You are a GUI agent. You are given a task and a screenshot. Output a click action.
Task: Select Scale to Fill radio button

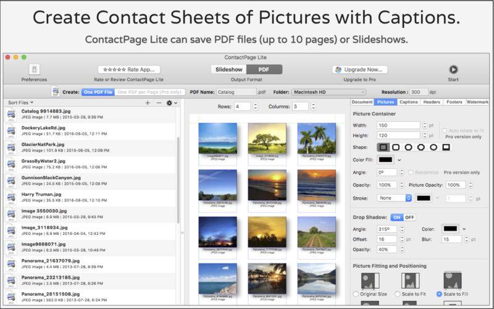439,294
